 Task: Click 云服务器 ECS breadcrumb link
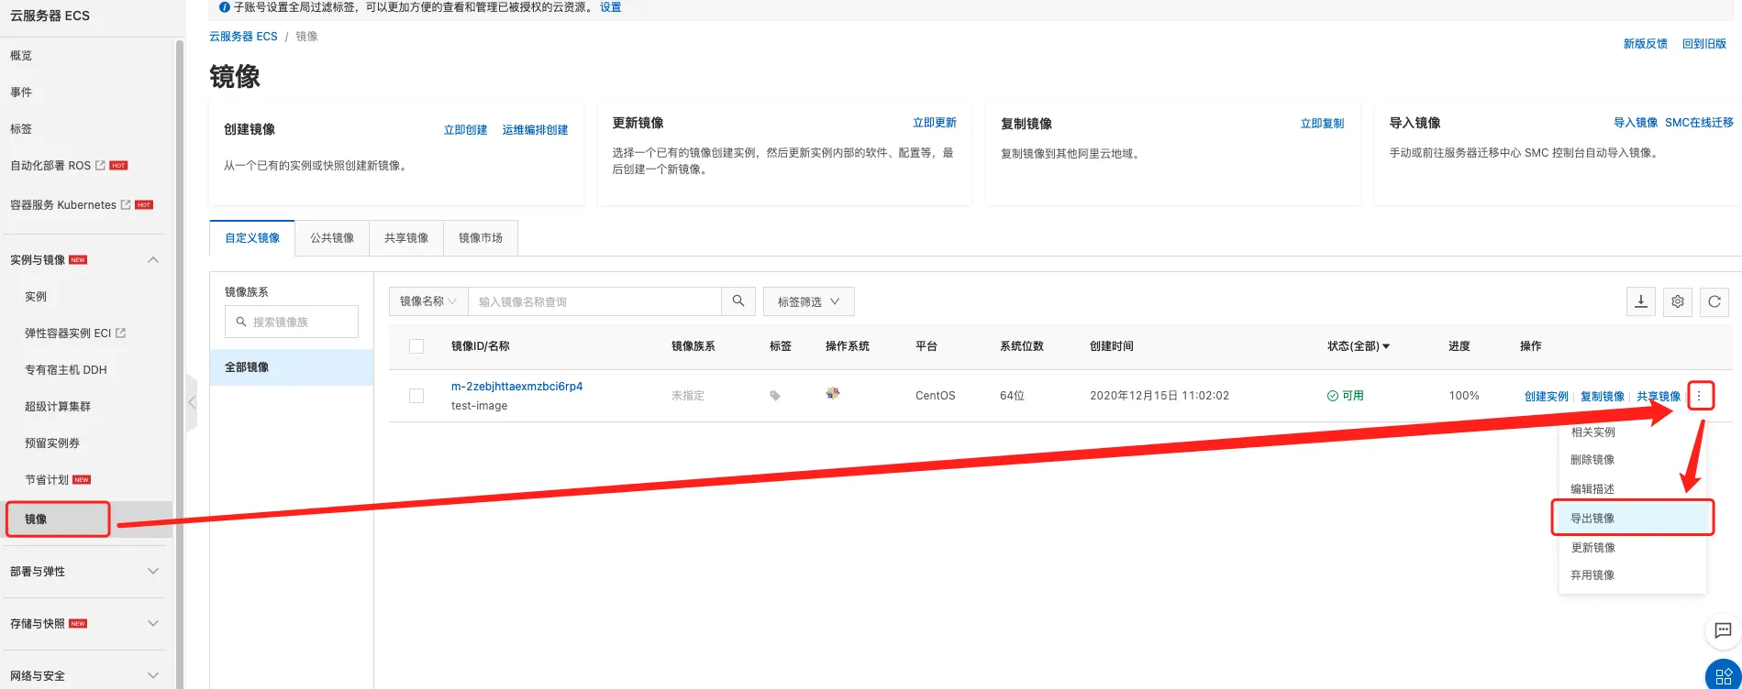[243, 37]
